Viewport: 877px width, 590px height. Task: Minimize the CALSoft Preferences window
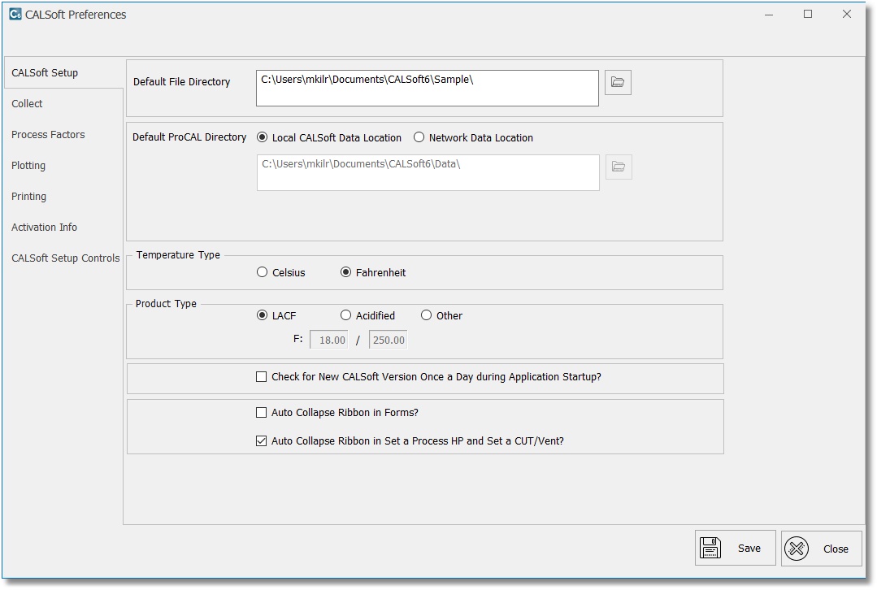[x=769, y=15]
